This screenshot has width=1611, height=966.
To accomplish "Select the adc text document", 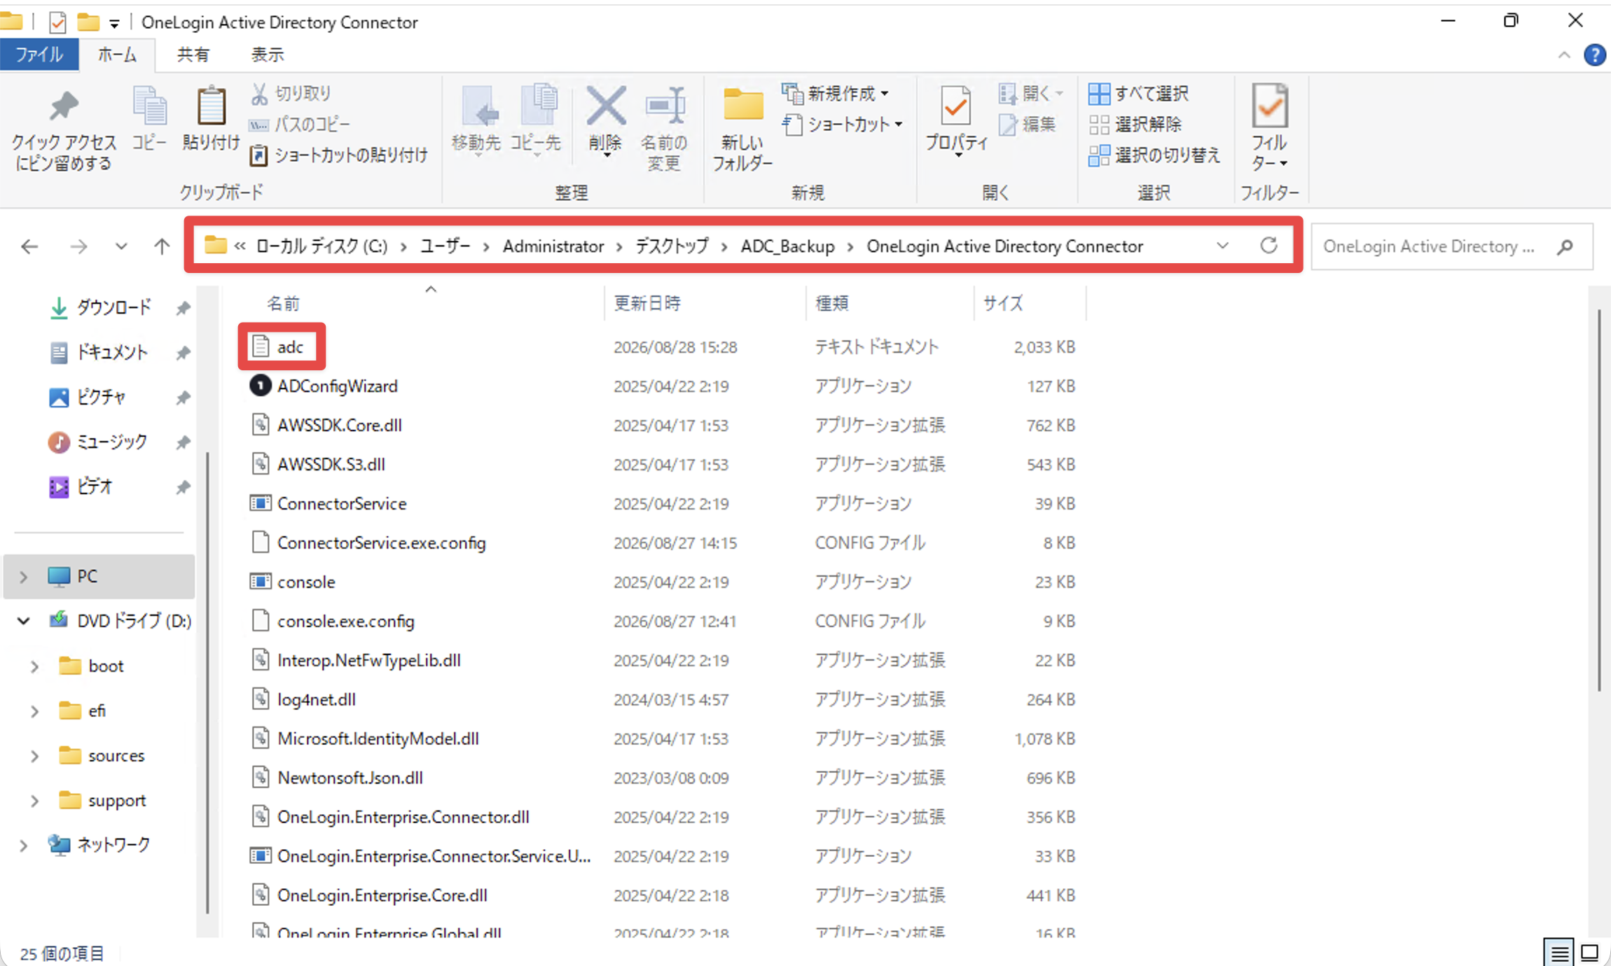I will (290, 347).
